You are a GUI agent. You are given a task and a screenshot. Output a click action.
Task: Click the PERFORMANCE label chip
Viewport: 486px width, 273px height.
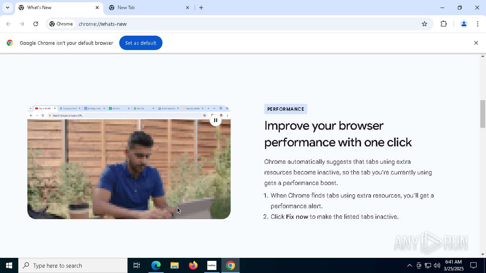[286, 109]
